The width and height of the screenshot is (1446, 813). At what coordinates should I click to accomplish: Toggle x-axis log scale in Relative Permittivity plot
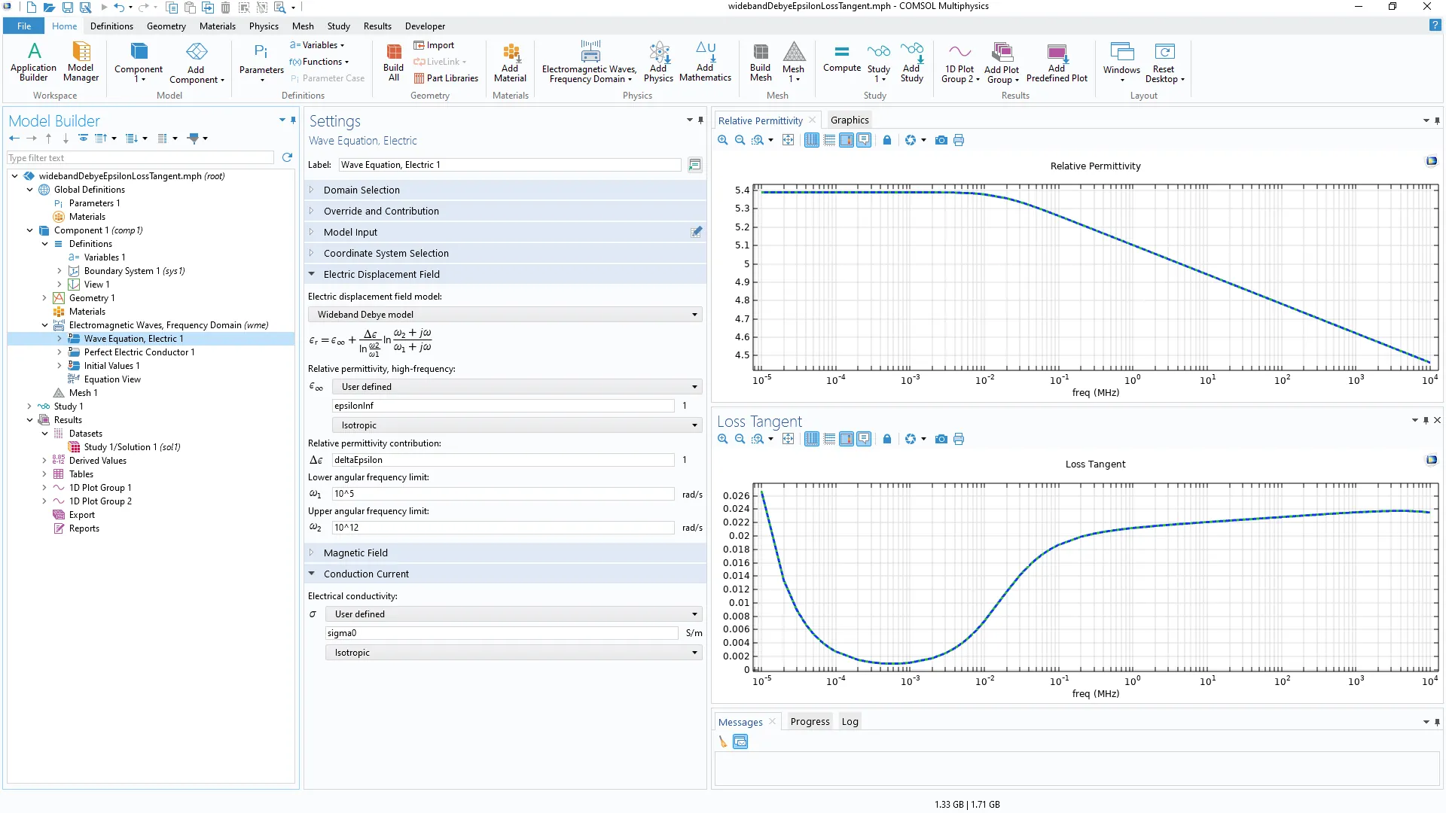812,140
